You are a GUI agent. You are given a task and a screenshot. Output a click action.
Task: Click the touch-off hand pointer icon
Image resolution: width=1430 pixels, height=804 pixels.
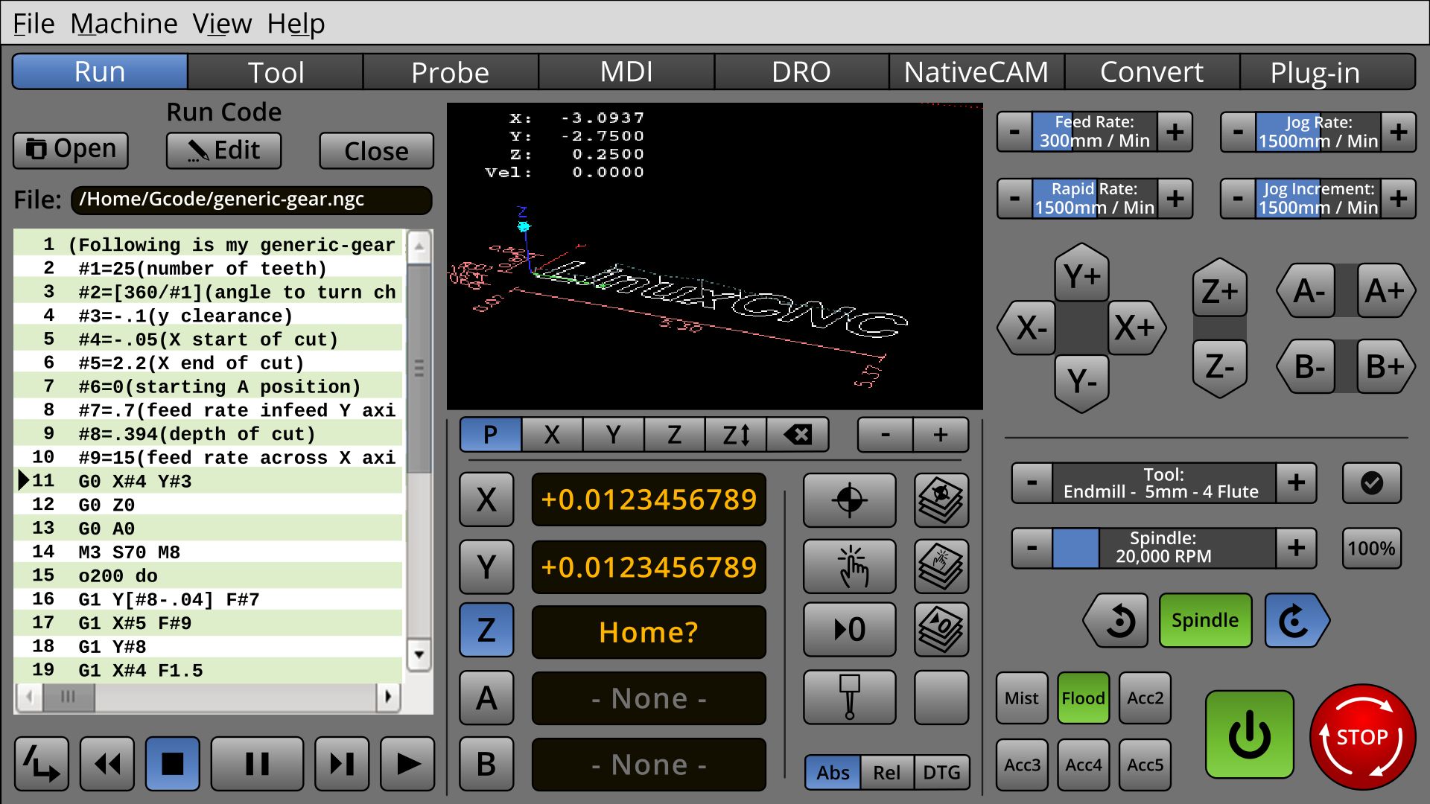849,567
